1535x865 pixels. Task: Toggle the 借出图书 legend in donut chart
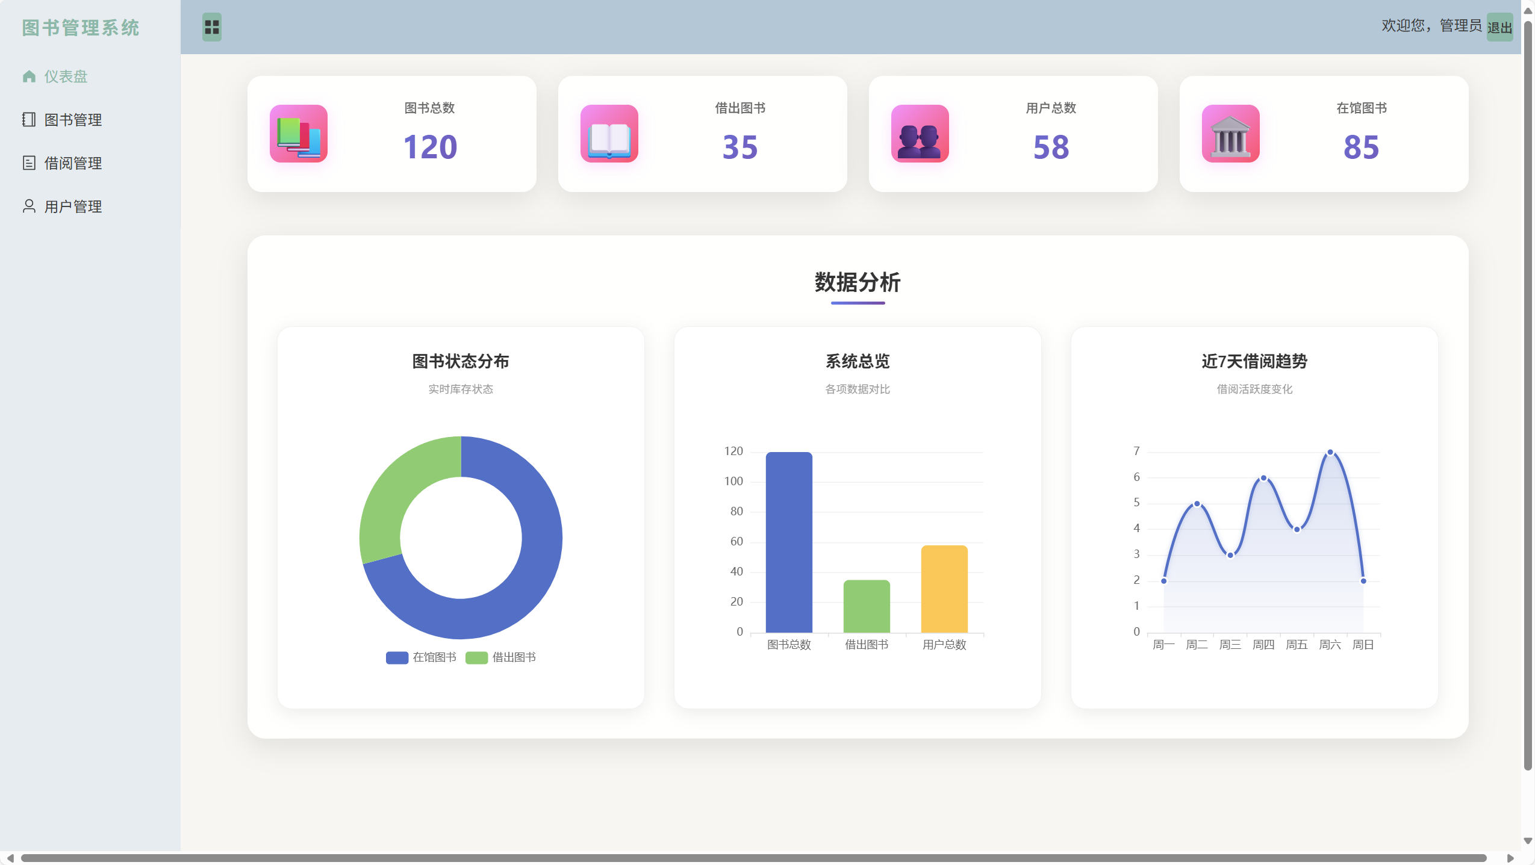coord(502,657)
